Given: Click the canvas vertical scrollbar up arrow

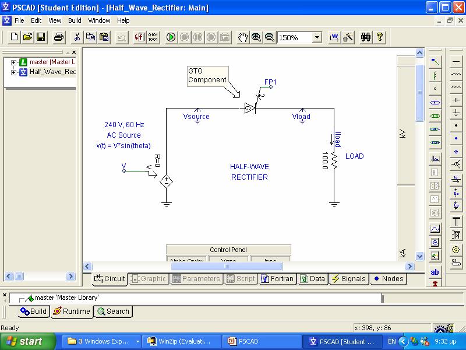Looking at the screenshot, I should coord(419,53).
